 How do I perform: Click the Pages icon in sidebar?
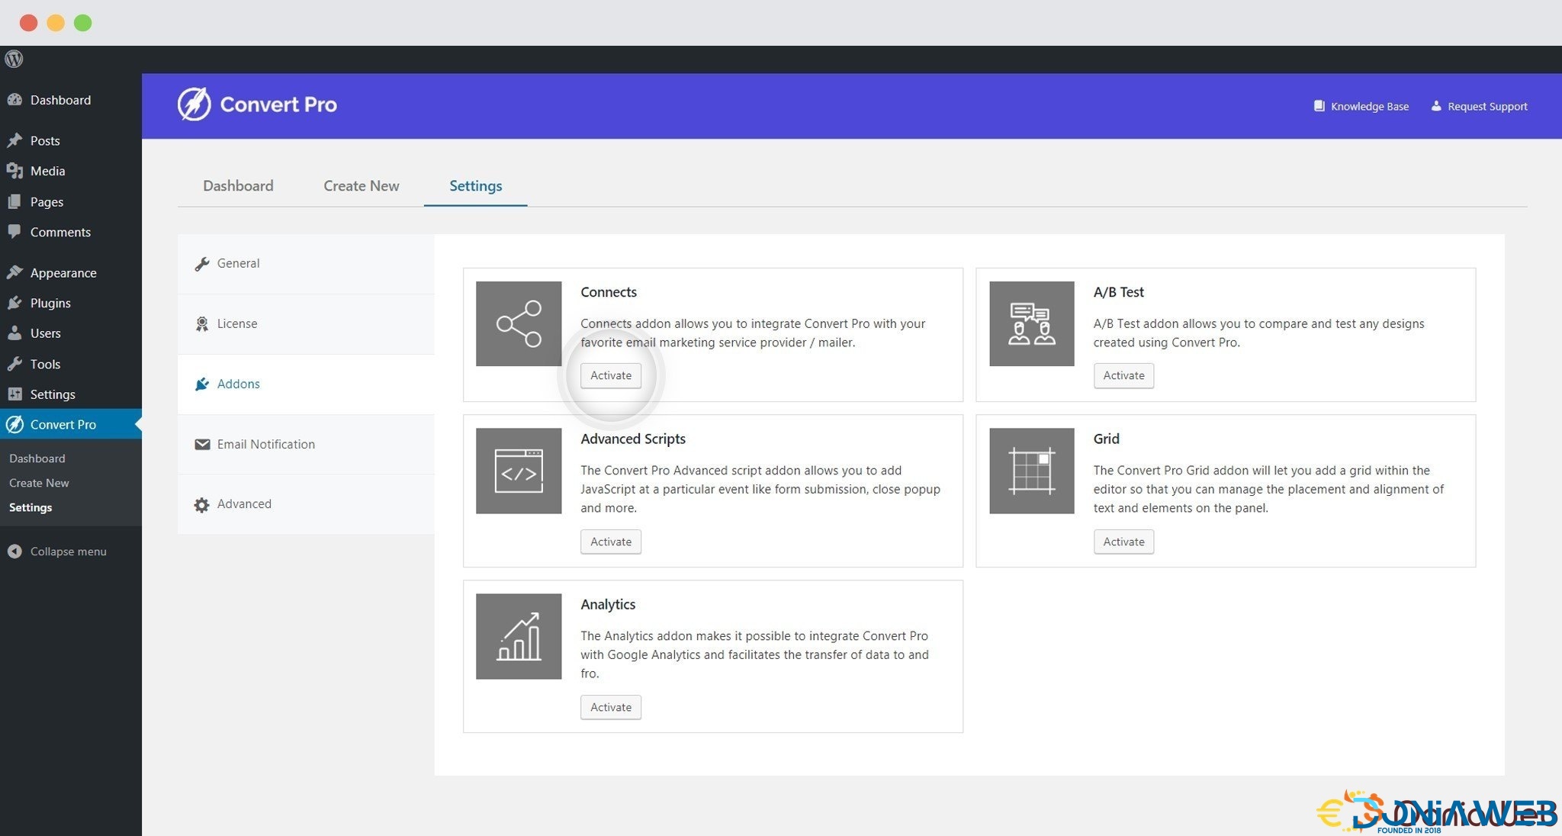pos(14,201)
